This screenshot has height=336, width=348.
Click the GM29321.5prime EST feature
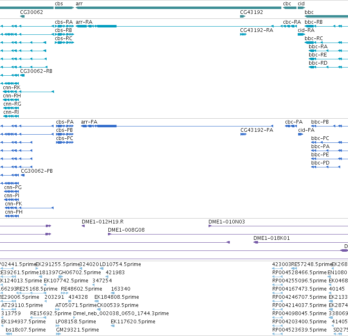click(58, 334)
